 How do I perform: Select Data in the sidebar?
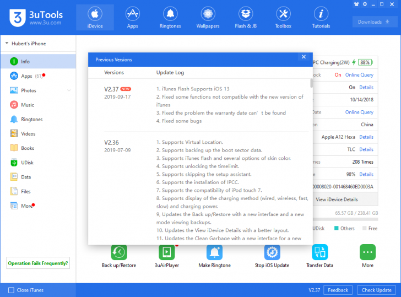click(x=38, y=177)
